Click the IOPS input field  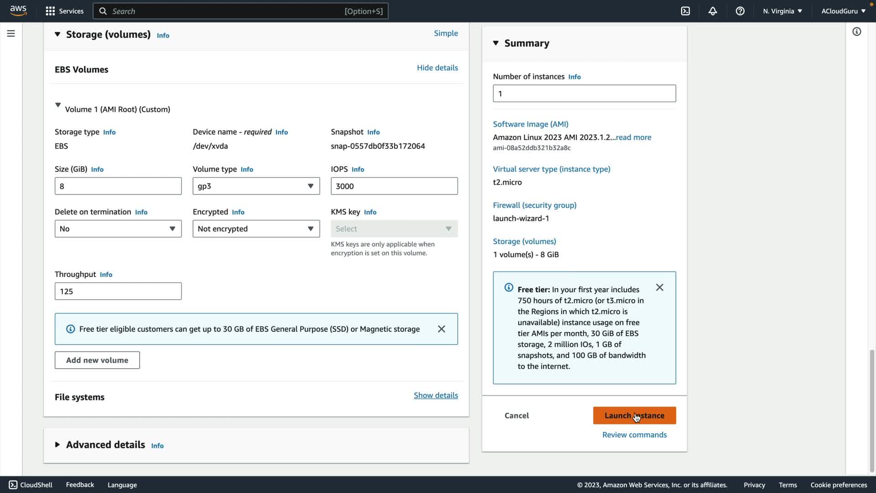point(394,186)
